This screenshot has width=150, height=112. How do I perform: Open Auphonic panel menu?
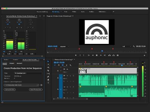pyautogui.click(x=39, y=59)
